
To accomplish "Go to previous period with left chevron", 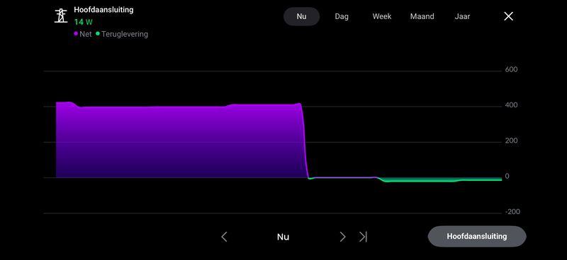I will point(224,237).
